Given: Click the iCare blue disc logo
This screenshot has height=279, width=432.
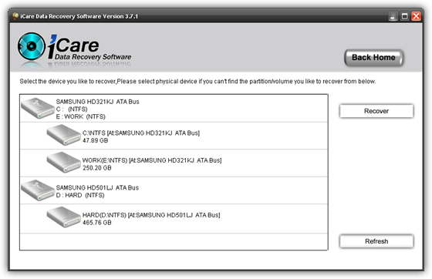Looking at the screenshot, I should pos(31,46).
